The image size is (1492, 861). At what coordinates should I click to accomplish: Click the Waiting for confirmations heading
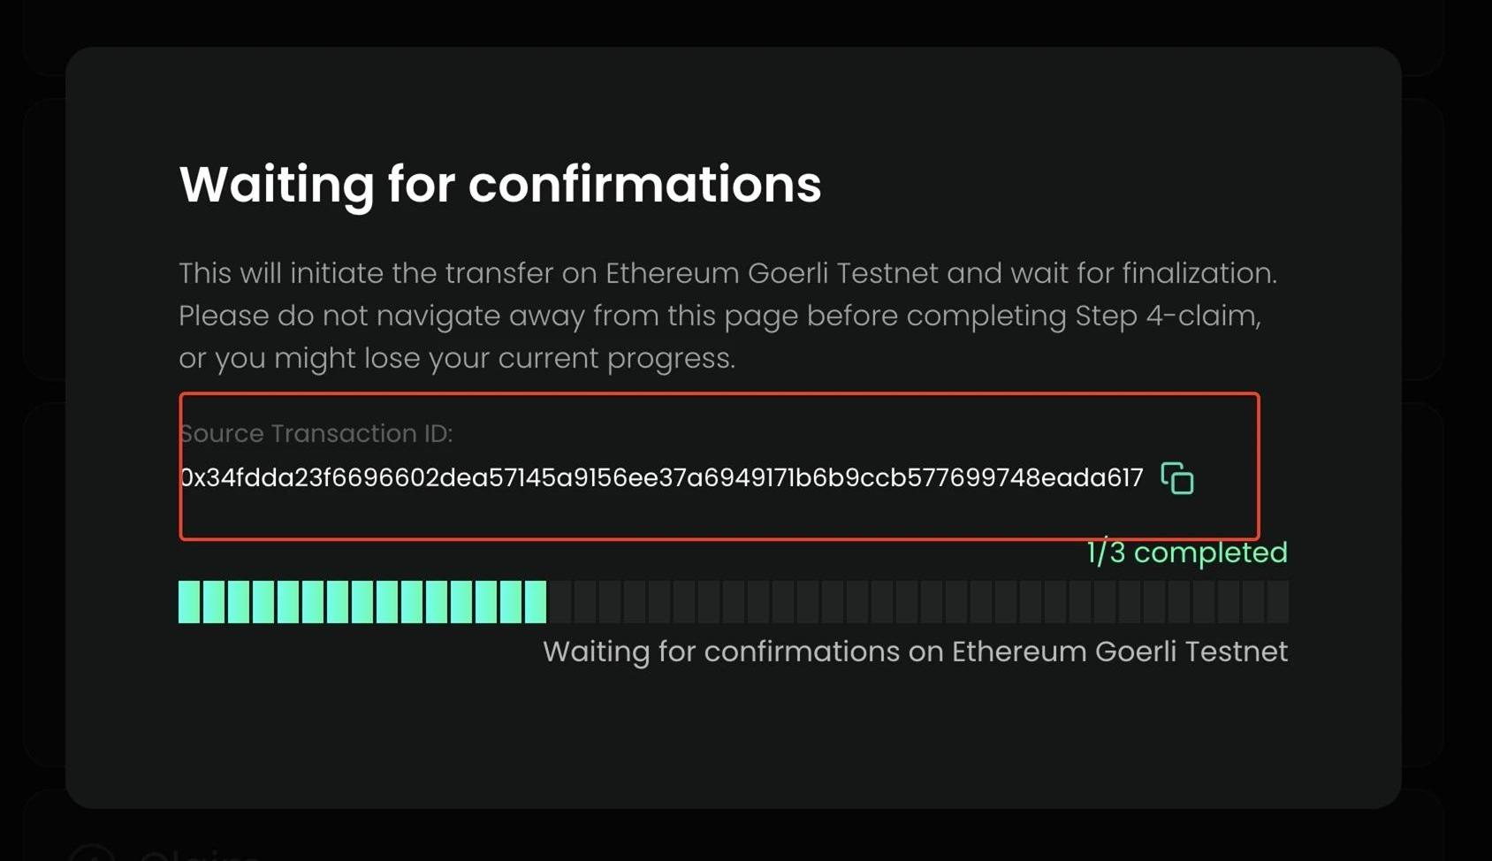(x=499, y=184)
